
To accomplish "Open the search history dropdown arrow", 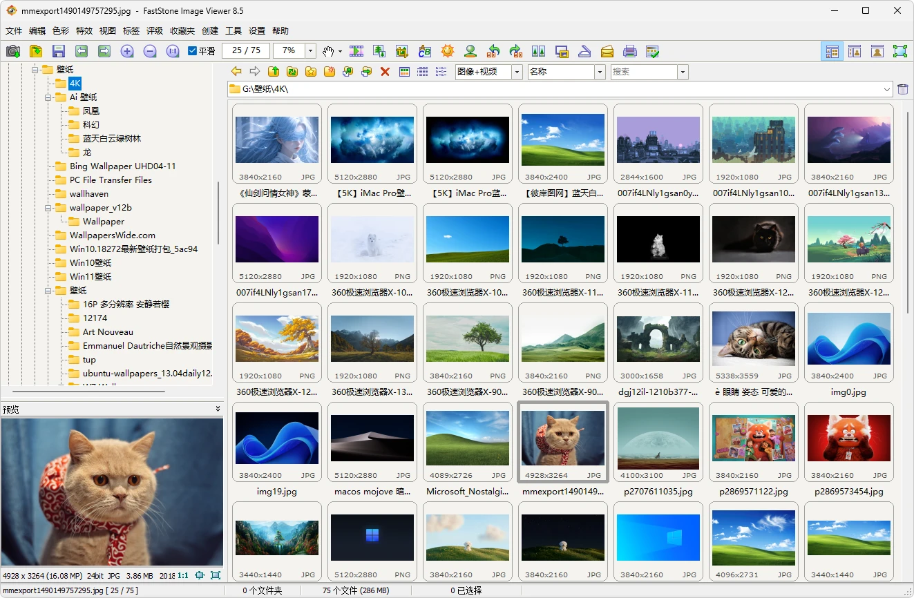I will click(x=683, y=72).
